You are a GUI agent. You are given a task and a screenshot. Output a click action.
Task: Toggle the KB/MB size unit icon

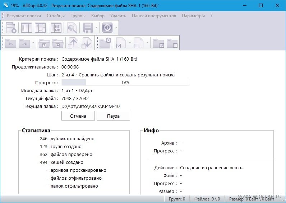click(56, 28)
